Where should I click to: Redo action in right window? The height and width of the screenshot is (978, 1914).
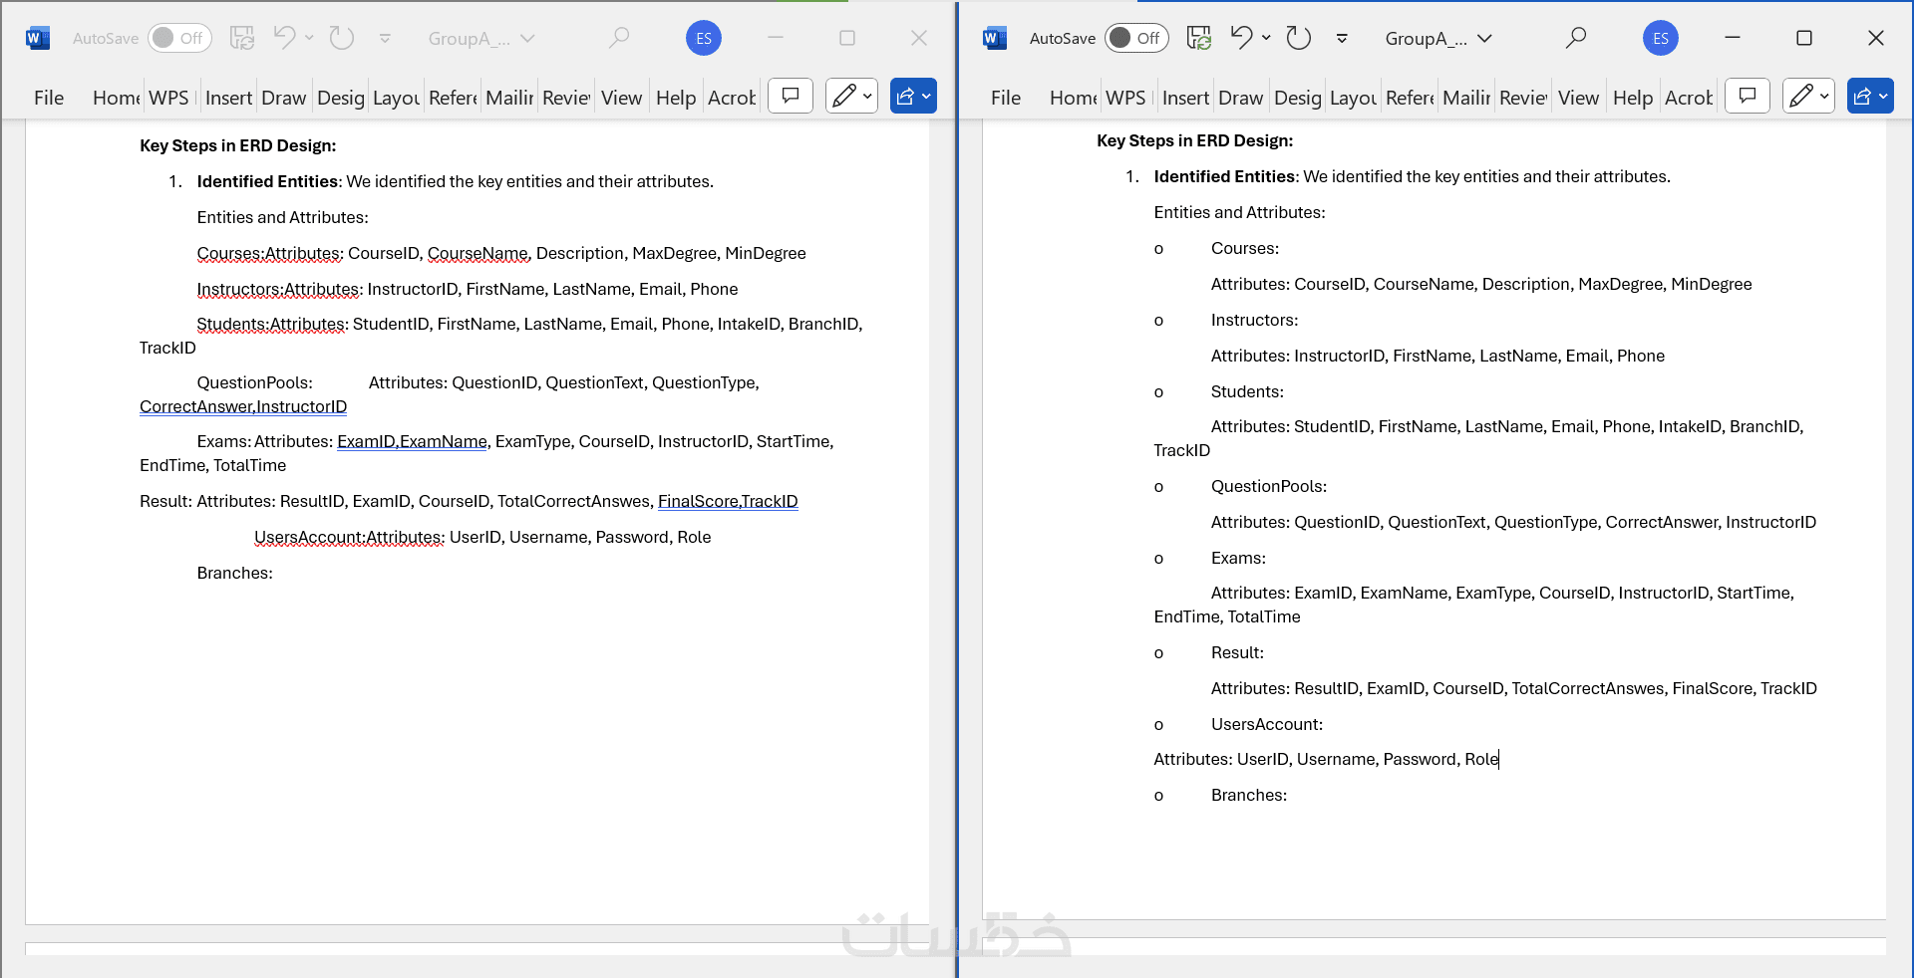(1299, 38)
